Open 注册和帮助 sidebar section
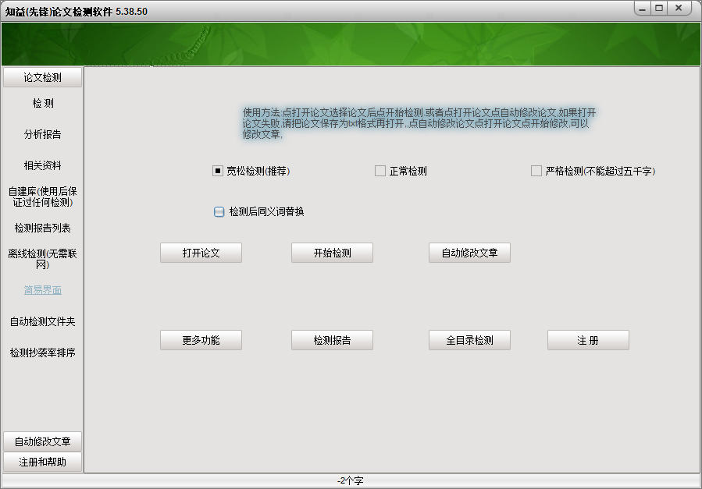702x489 pixels. click(42, 462)
